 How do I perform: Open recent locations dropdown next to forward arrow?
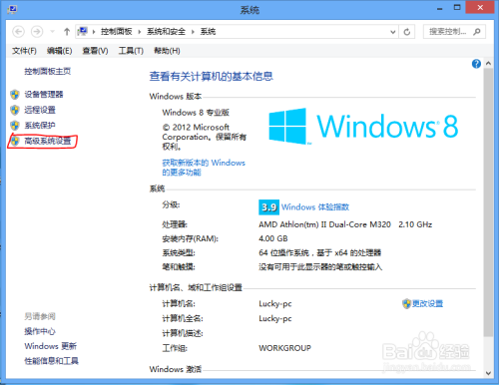pos(52,32)
